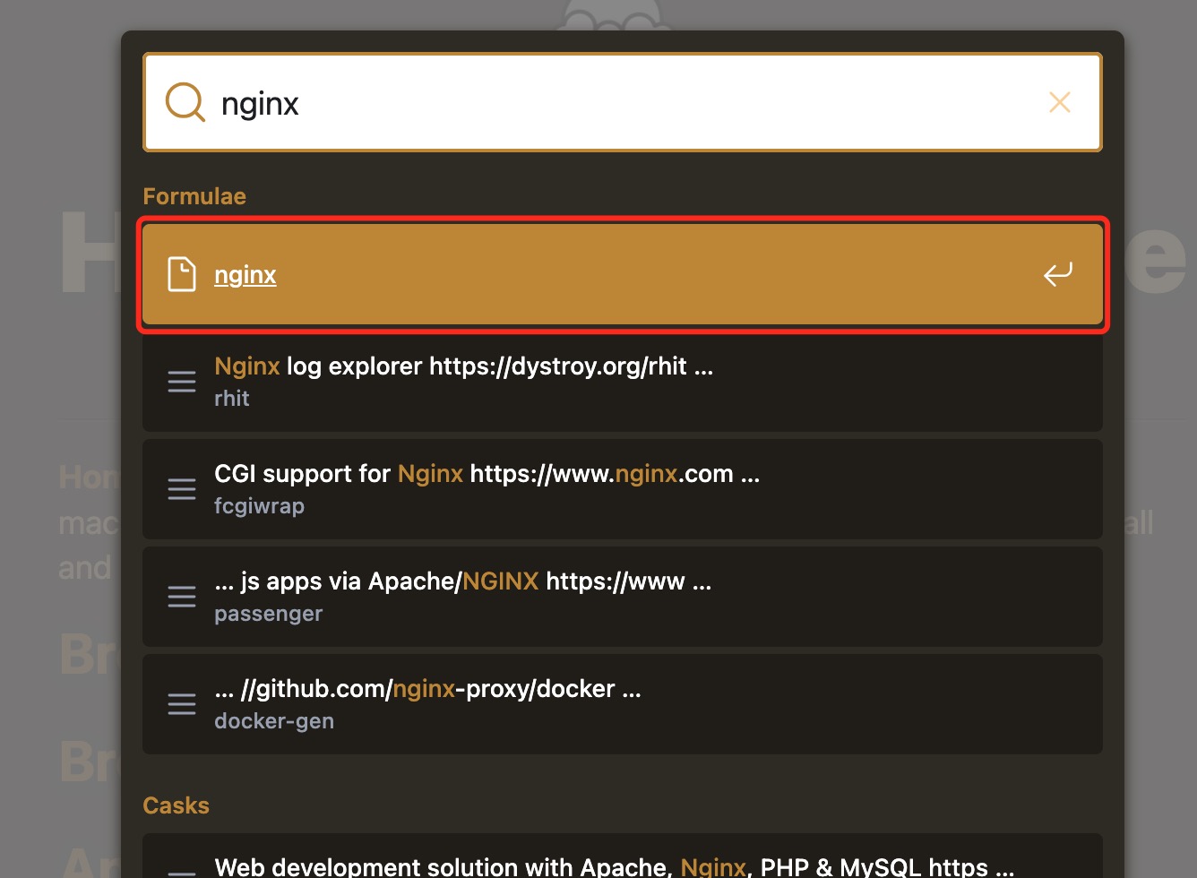Open the passenger Apache/NGINX result
The height and width of the screenshot is (878, 1197).
coord(623,597)
